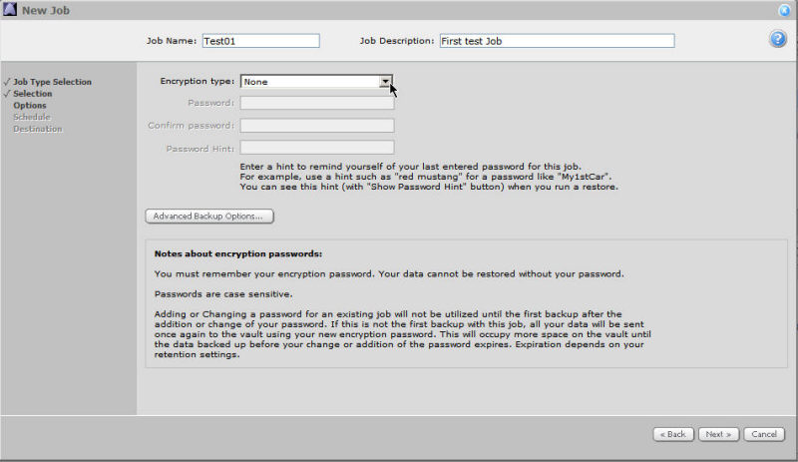This screenshot has height=462, width=798.
Task: Proceed with the Next button
Action: point(717,434)
